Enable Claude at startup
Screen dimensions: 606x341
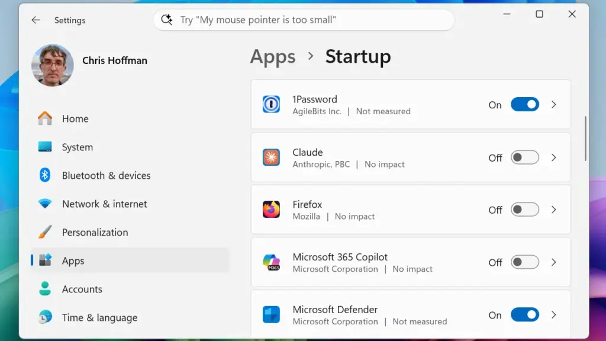(525, 157)
